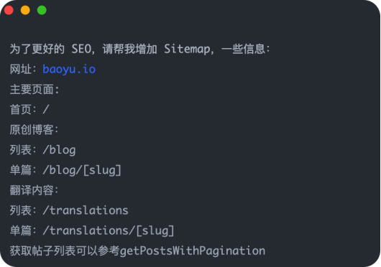The width and height of the screenshot is (381, 267).
Task: Click the /blog/[slug] path text
Action: [x=82, y=170]
